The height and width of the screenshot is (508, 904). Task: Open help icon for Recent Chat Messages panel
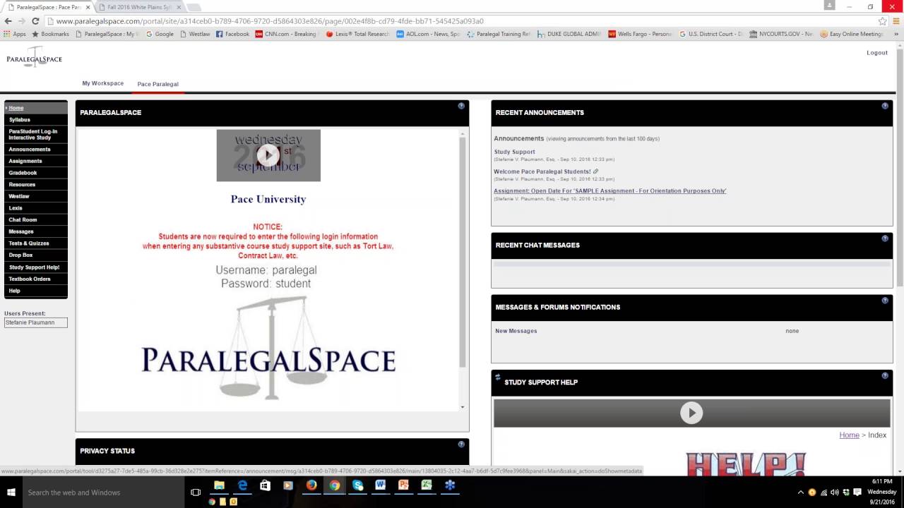pyautogui.click(x=885, y=238)
